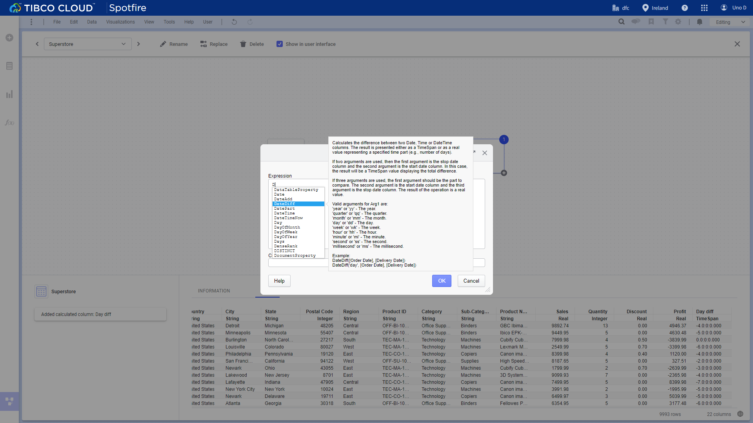The width and height of the screenshot is (753, 423).
Task: Close the data canvas panel
Action: point(737,44)
